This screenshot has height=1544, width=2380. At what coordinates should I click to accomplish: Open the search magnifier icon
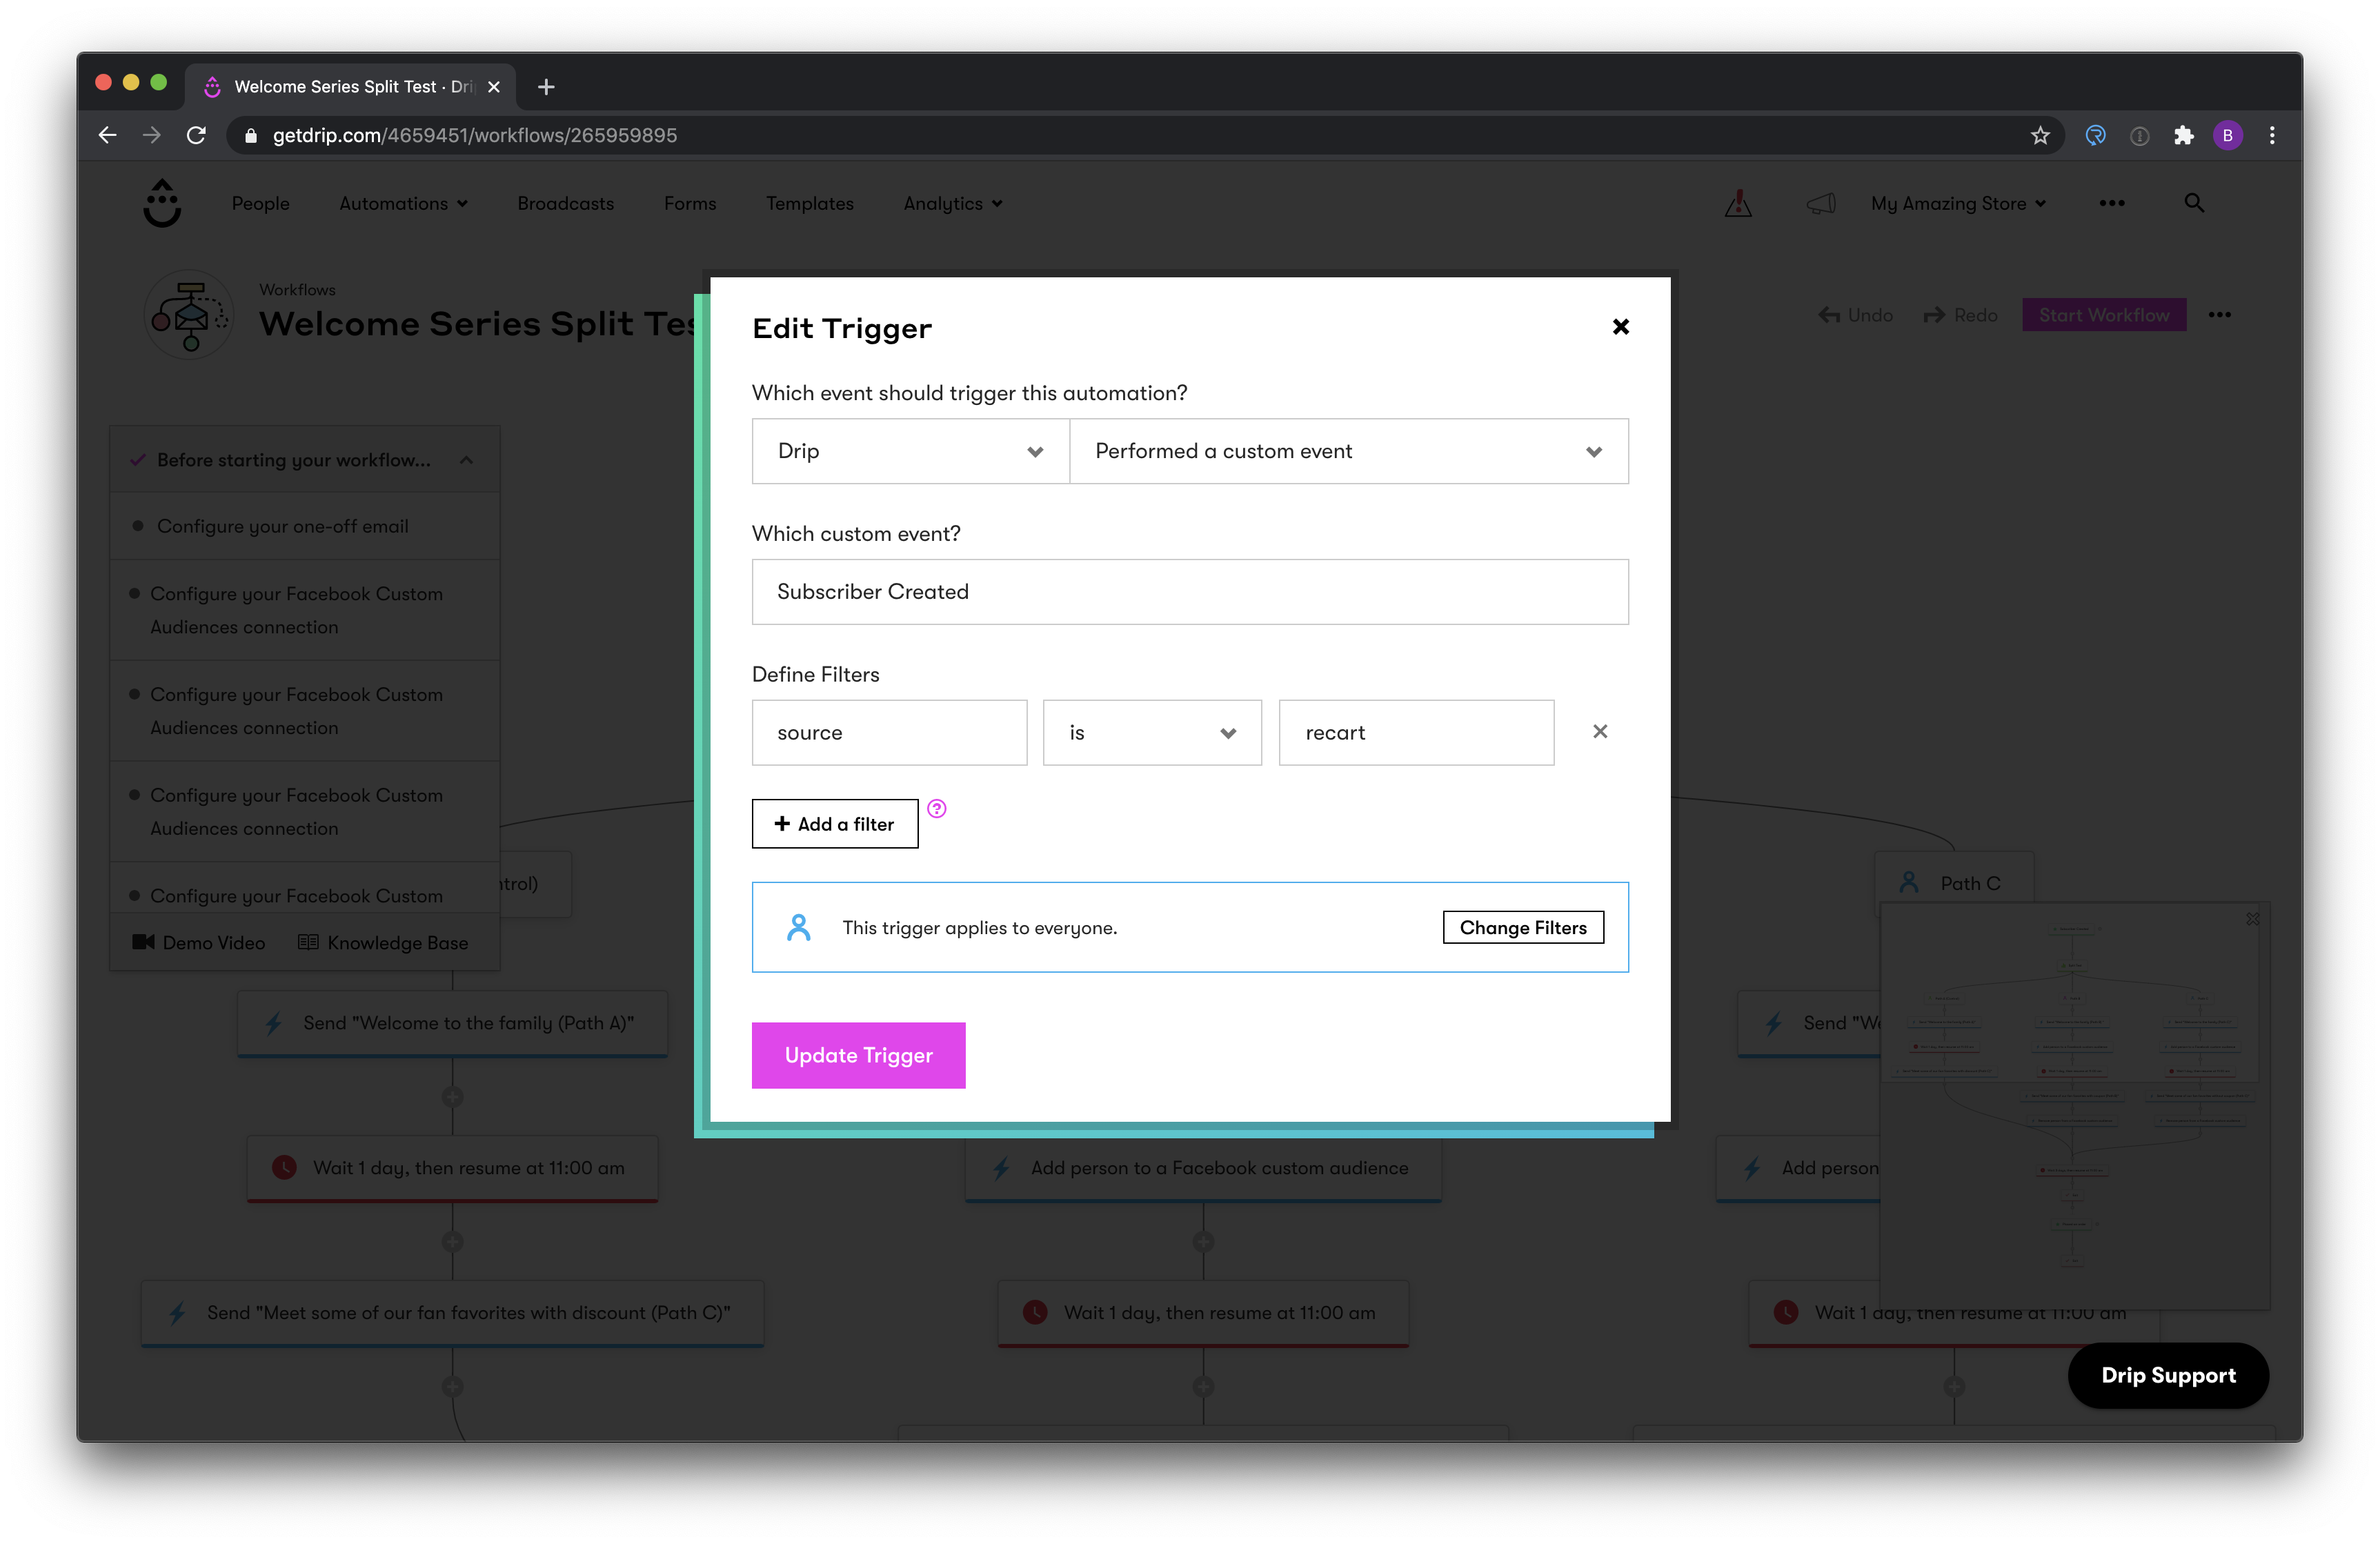coord(2193,203)
